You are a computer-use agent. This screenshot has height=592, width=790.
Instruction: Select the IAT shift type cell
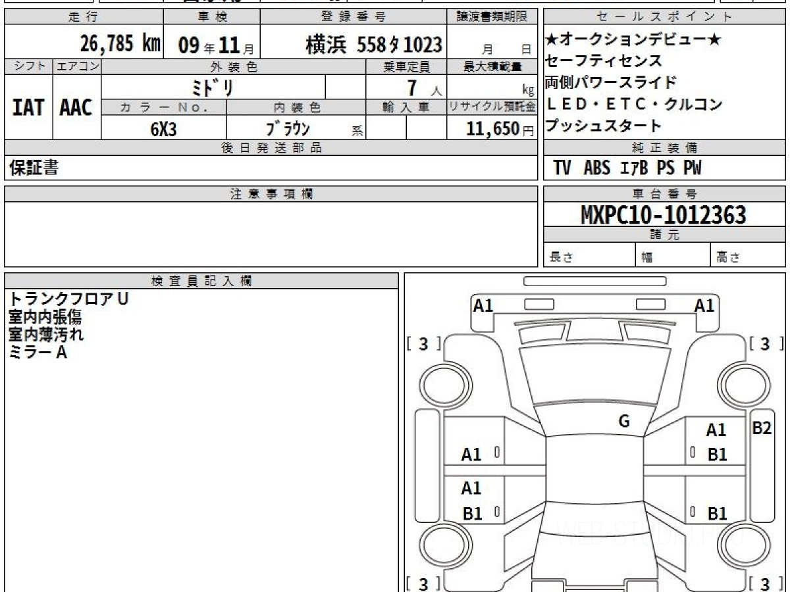(x=28, y=107)
